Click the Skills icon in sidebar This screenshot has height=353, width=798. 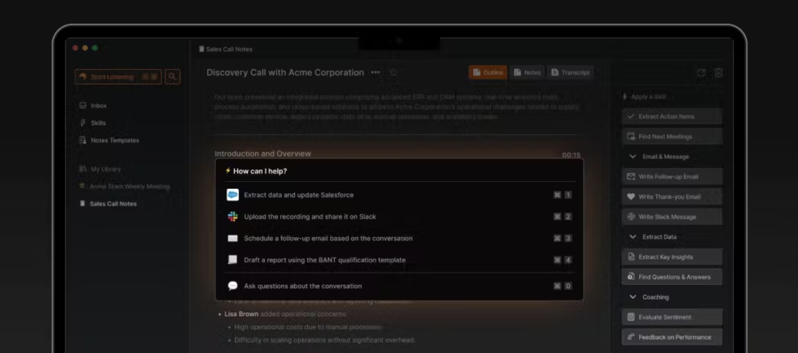(83, 123)
